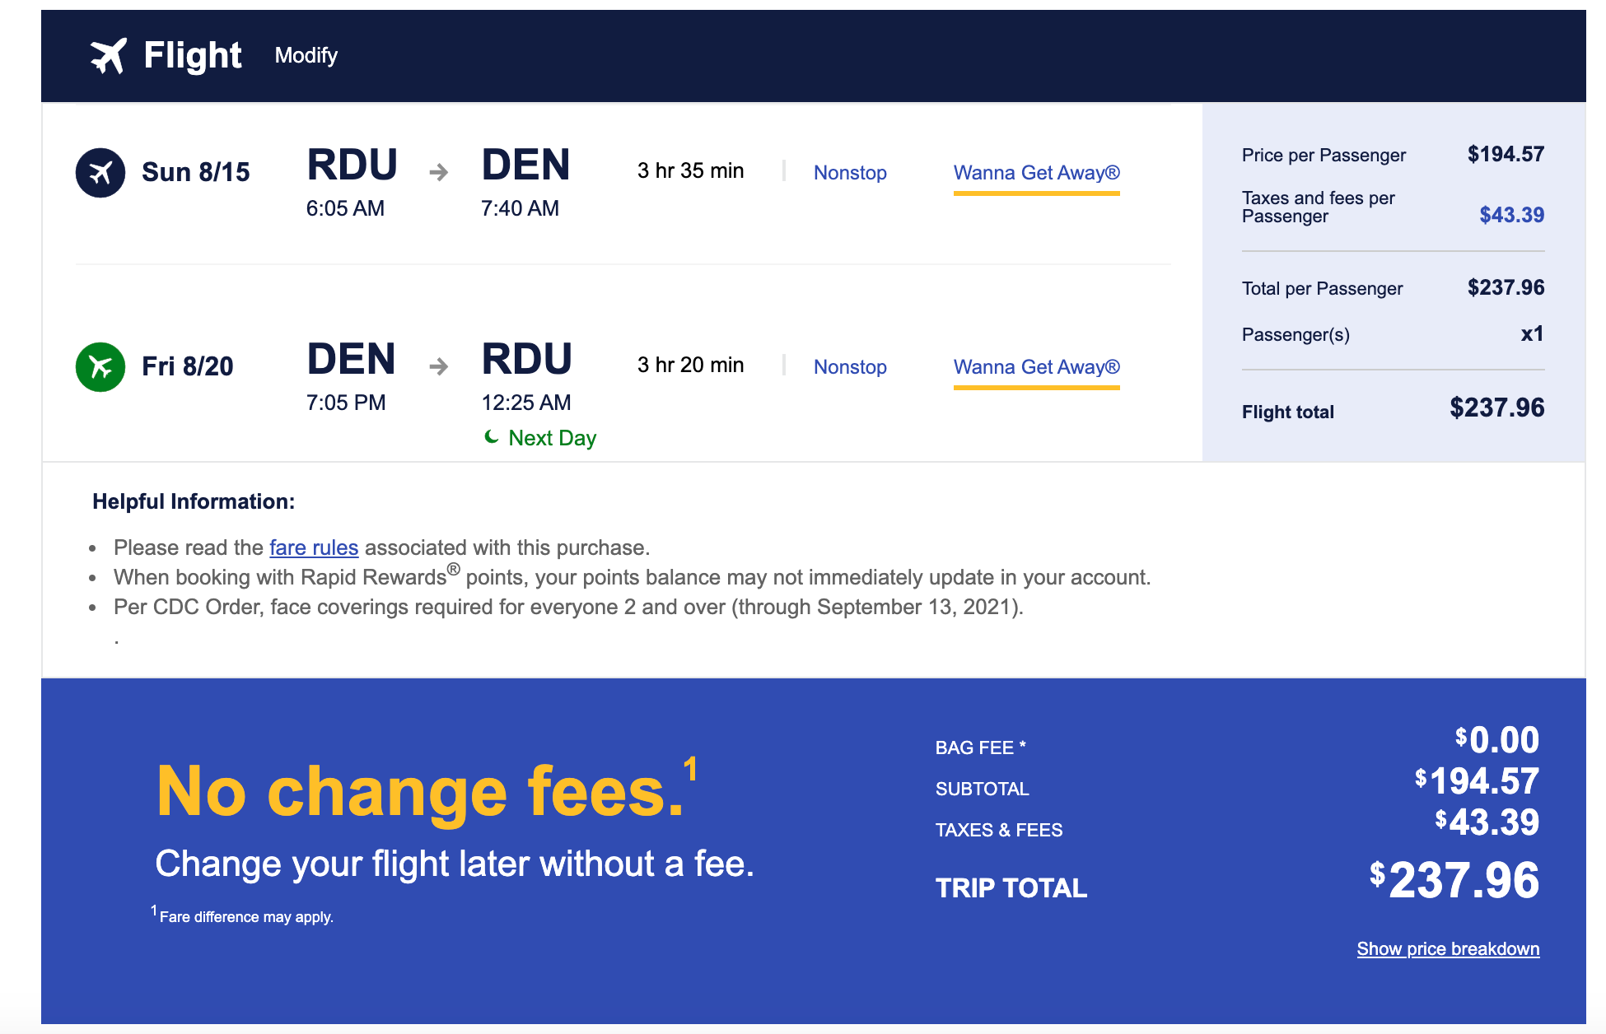Screen dimensions: 1606x1034
Task: Click the $43.39 taxes and fees amount
Action: (1511, 215)
